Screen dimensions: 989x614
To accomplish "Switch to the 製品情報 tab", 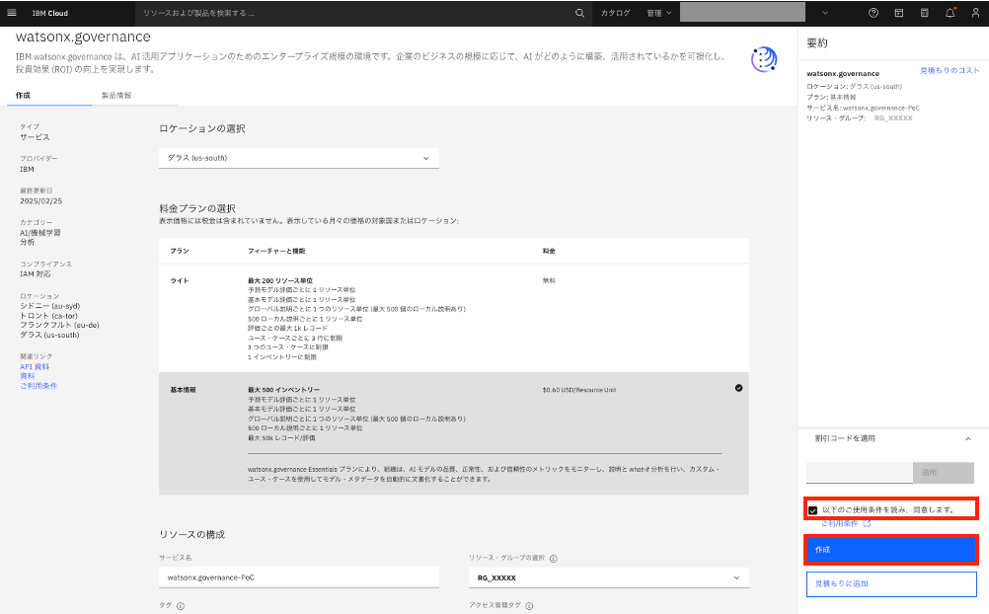I will [x=115, y=96].
